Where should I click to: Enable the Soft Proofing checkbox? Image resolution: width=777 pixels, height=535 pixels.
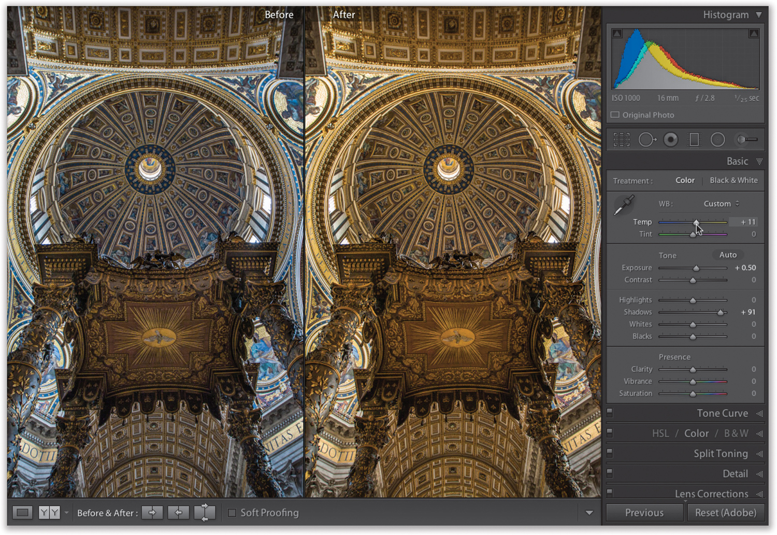[x=232, y=513]
